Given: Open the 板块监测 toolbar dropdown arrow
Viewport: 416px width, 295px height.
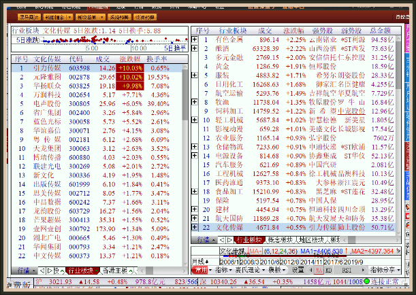Looking at the screenshot, I should click(102, 17).
